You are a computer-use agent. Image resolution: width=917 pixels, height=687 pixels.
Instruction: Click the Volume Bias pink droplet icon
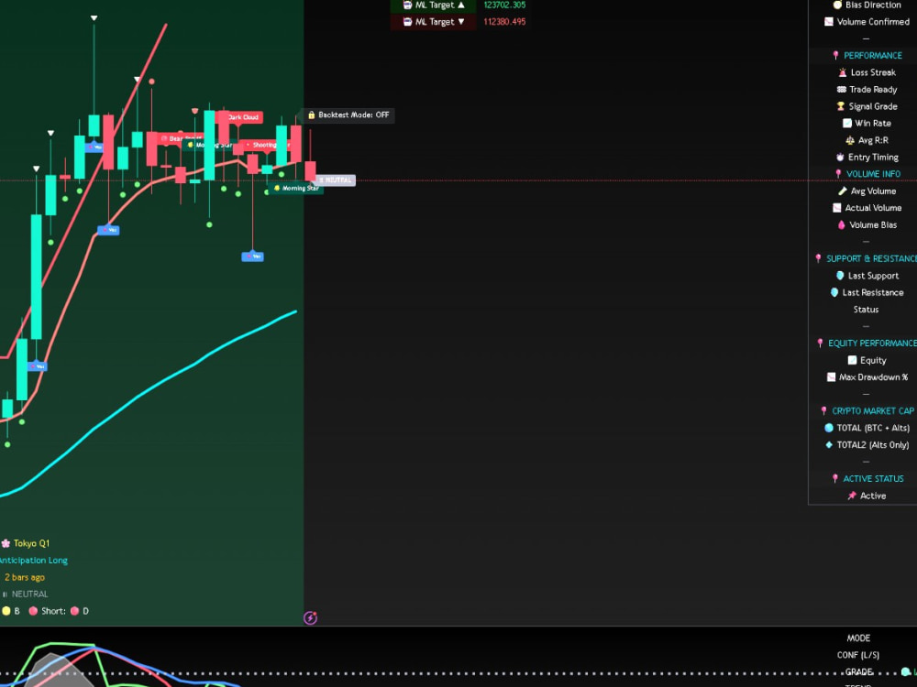tap(842, 225)
